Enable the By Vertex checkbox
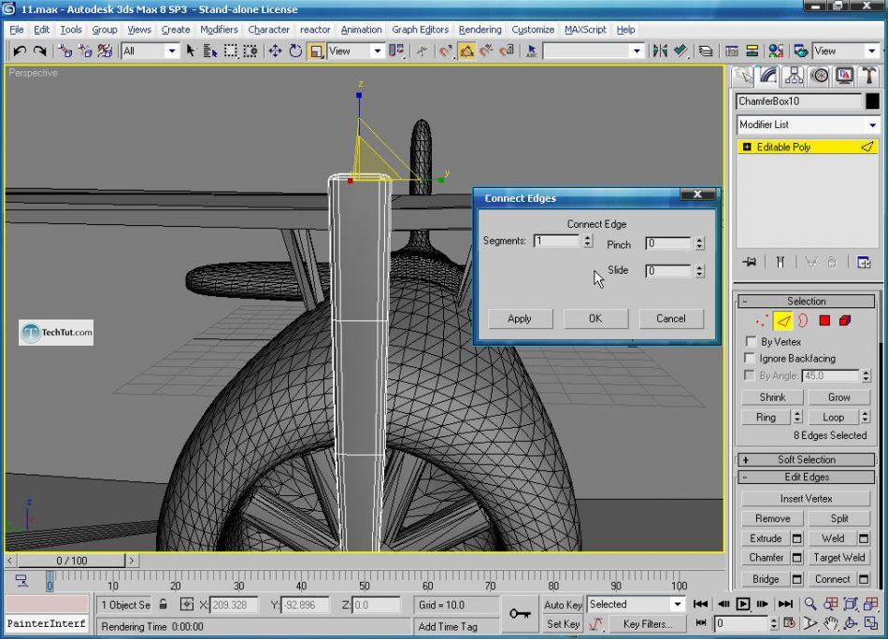Image resolution: width=888 pixels, height=639 pixels. pos(751,341)
